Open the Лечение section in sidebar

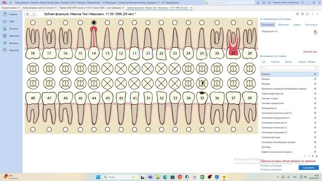[11, 29]
